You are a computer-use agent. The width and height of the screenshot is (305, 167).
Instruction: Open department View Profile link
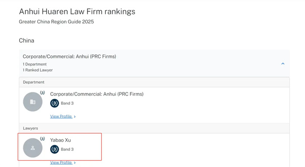(61, 116)
